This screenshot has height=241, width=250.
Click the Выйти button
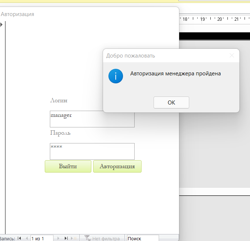pos(68,166)
